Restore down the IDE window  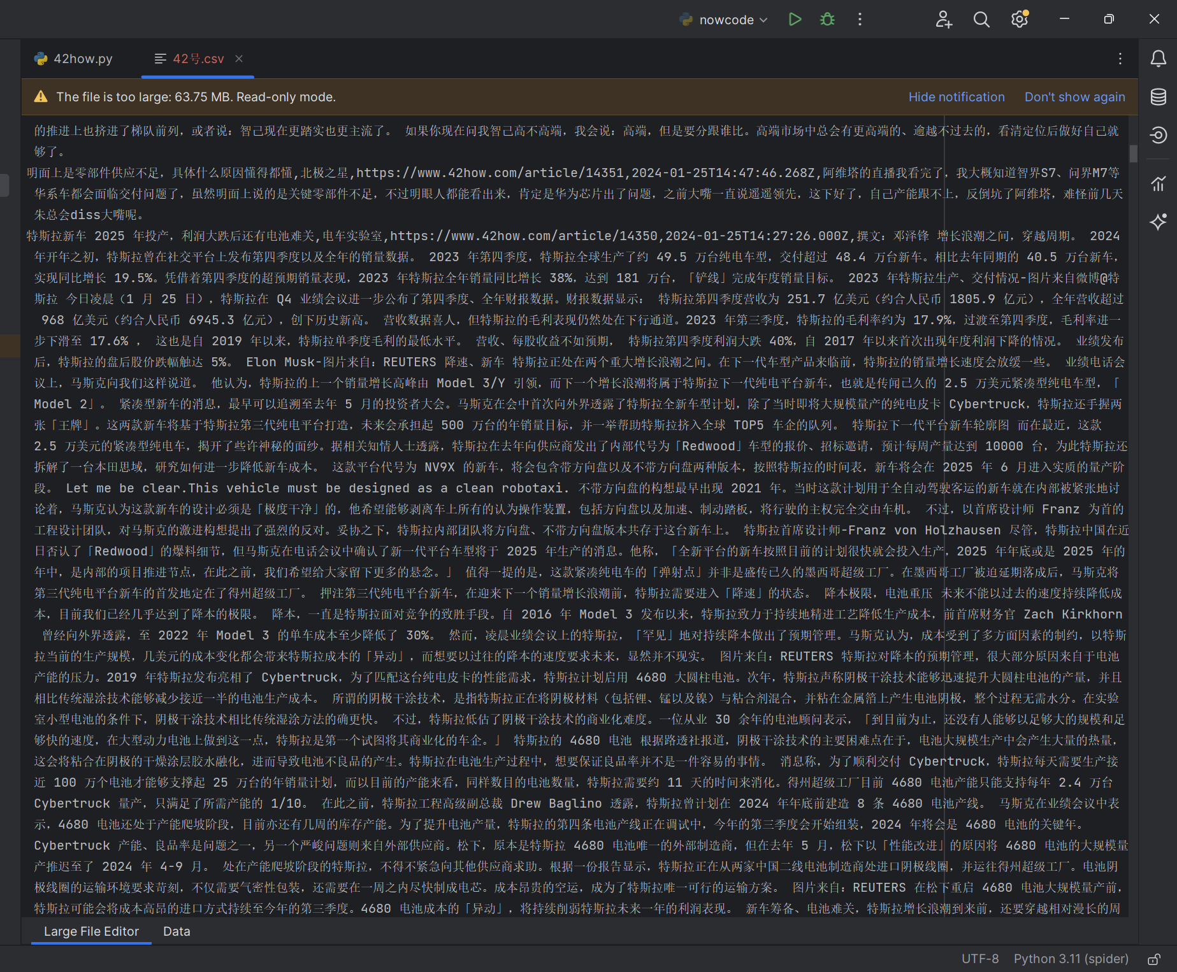(x=1109, y=19)
